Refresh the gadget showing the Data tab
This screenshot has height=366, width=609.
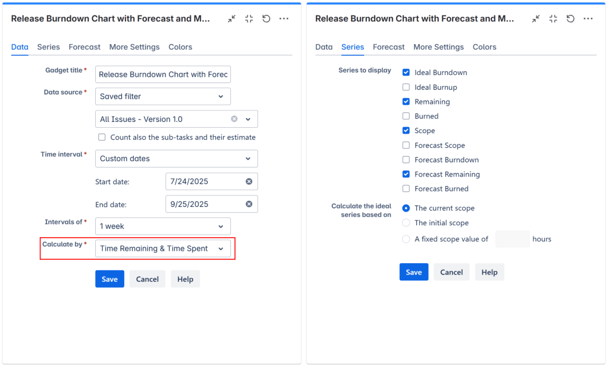(x=266, y=19)
